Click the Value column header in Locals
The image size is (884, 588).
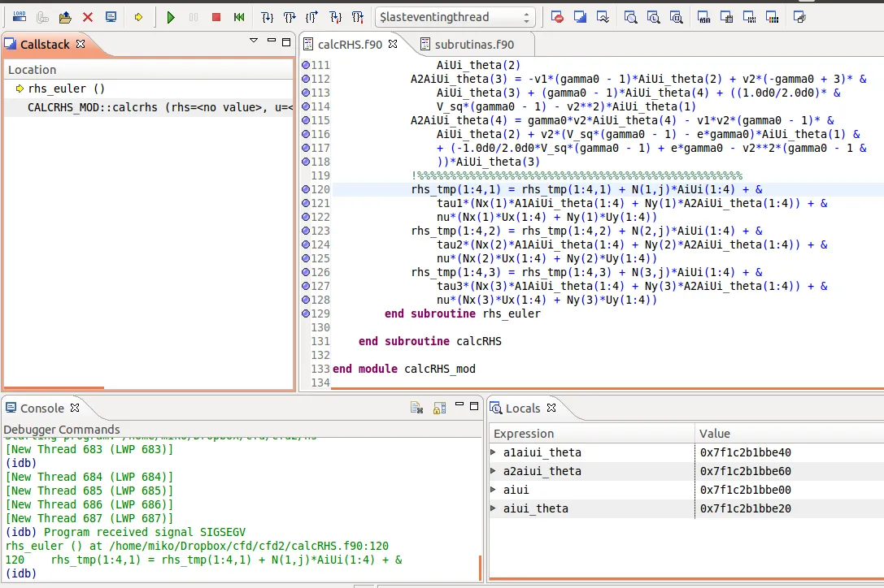[790, 433]
